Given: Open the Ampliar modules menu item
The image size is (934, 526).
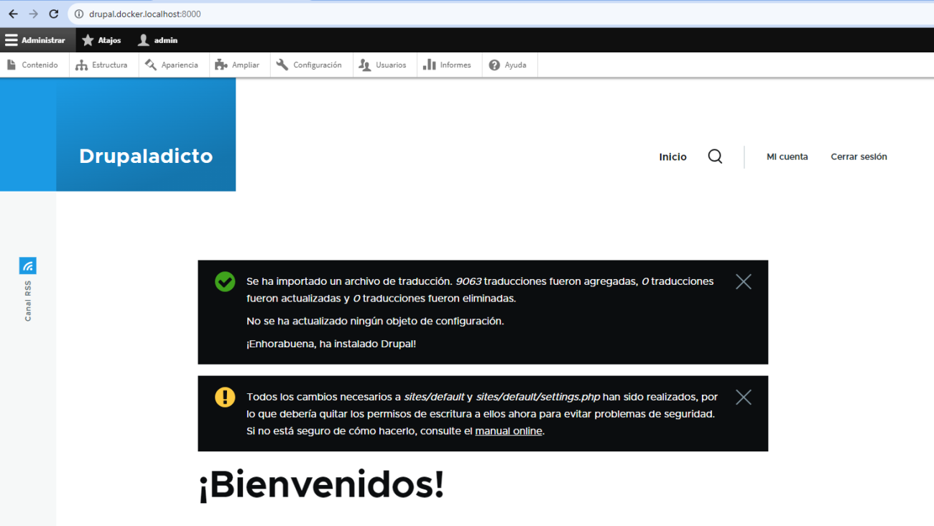Looking at the screenshot, I should [x=239, y=65].
